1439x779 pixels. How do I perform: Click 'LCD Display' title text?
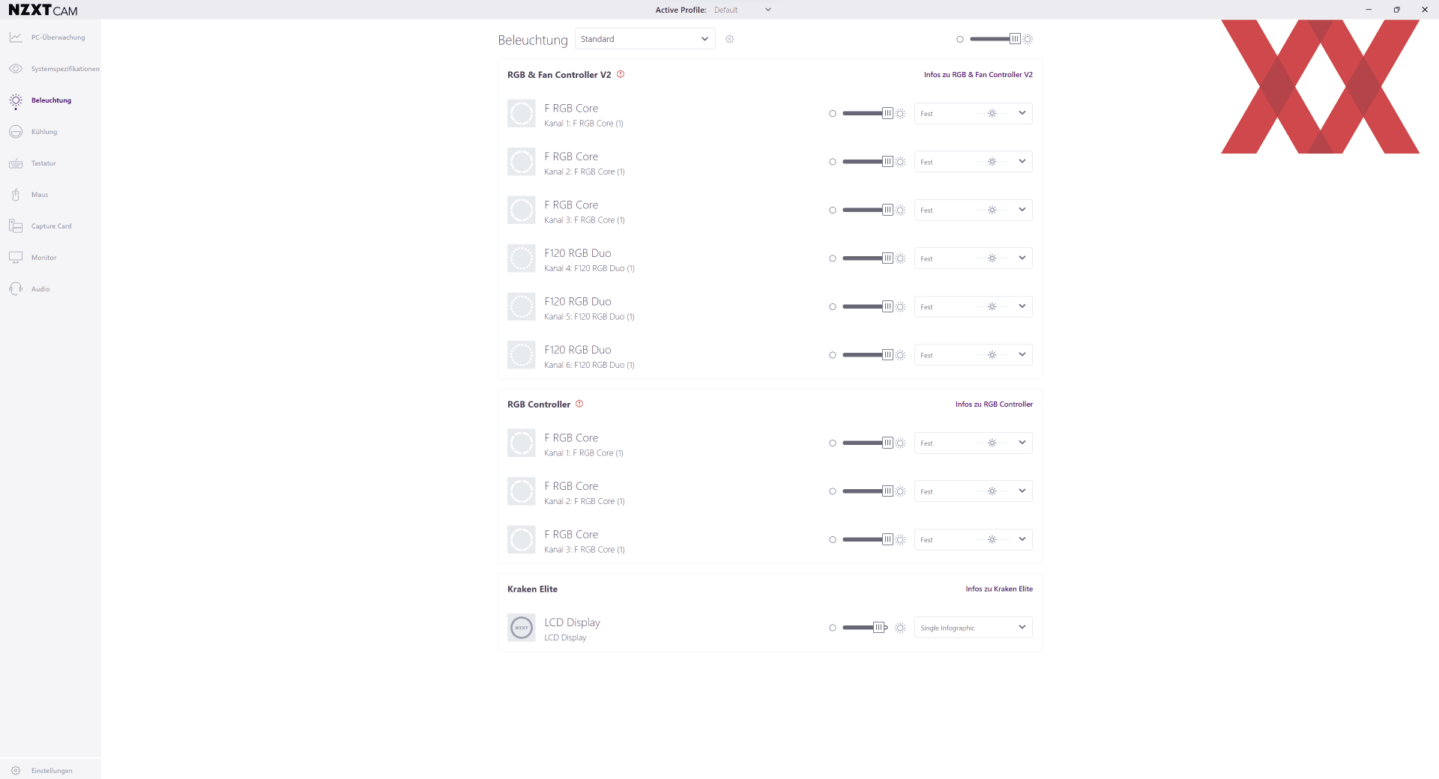[572, 622]
